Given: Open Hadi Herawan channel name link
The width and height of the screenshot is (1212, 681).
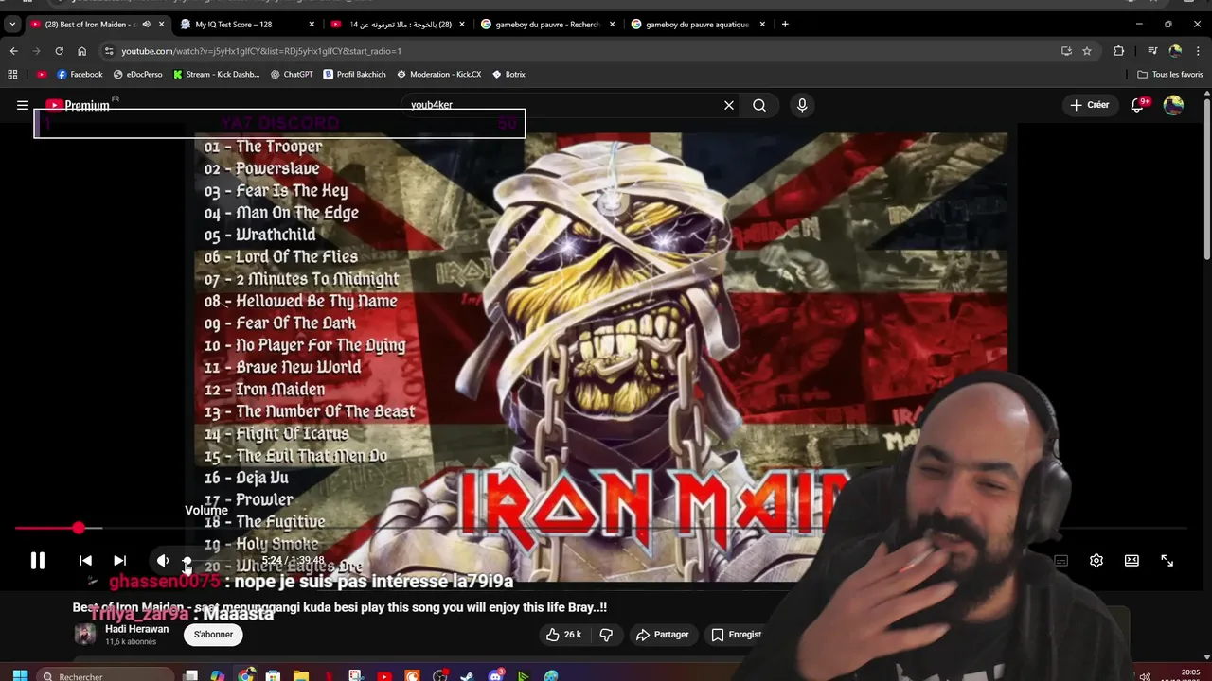Looking at the screenshot, I should pyautogui.click(x=136, y=629).
